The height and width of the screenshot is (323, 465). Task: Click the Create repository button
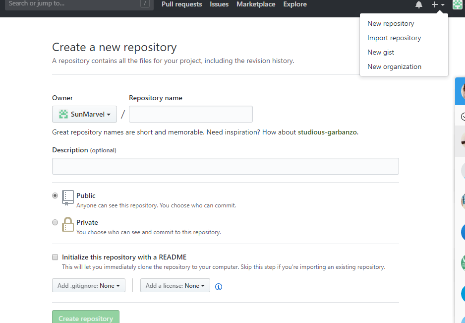coord(86,318)
